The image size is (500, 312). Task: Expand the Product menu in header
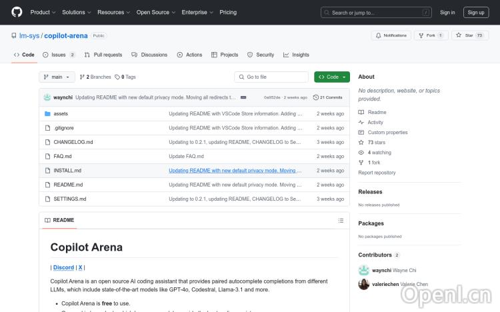tap(43, 12)
